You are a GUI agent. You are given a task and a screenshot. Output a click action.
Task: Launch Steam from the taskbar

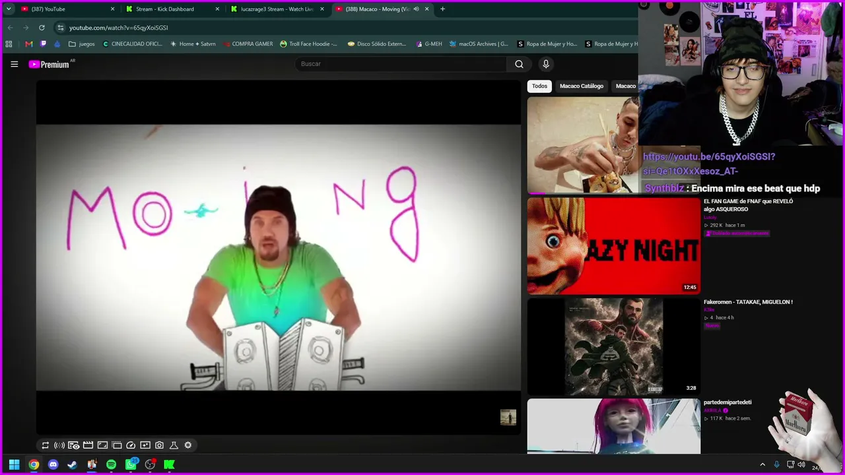tap(72, 464)
